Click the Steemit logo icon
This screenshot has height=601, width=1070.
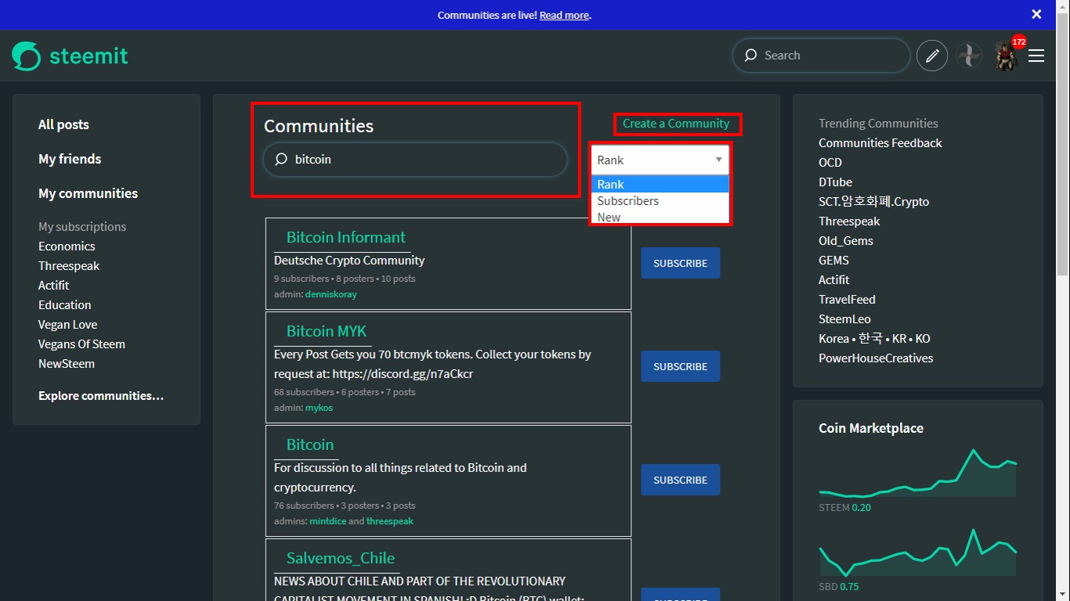pos(26,56)
